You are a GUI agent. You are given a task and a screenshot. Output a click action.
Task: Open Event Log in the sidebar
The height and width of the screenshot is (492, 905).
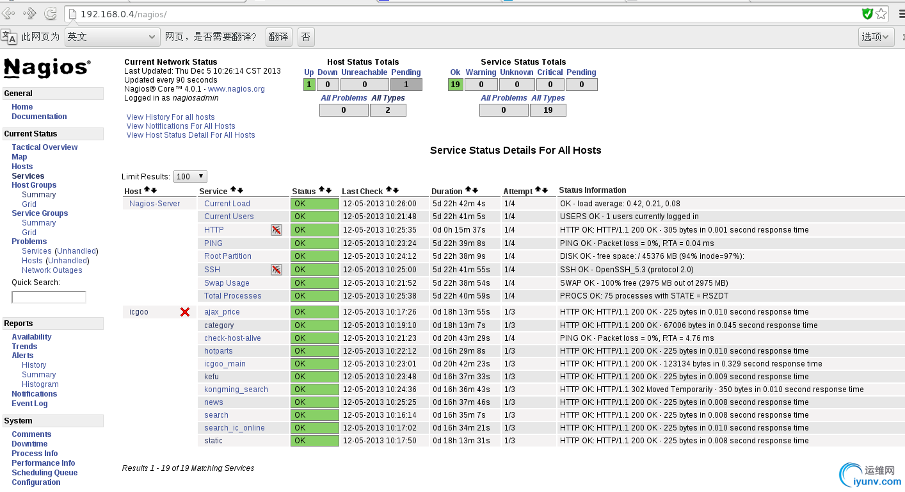point(29,404)
